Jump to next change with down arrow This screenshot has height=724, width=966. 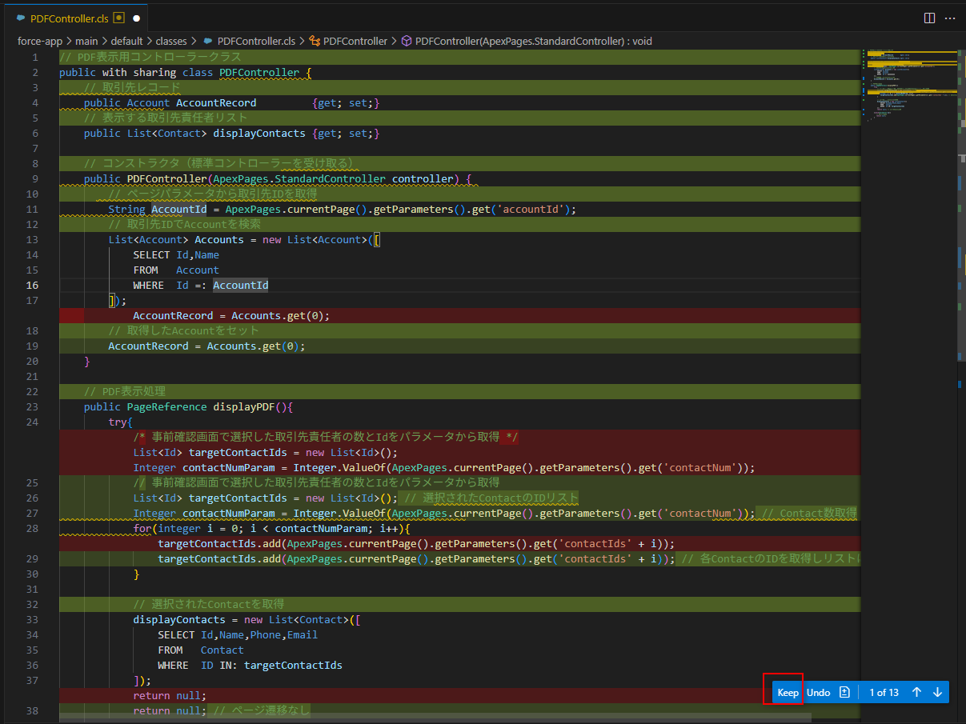(x=937, y=692)
